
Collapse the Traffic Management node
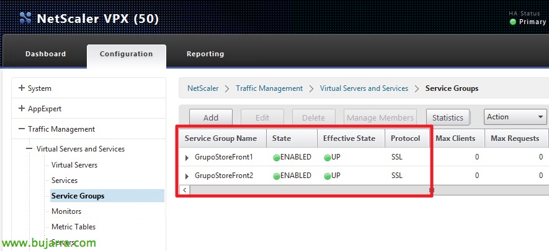click(22, 129)
